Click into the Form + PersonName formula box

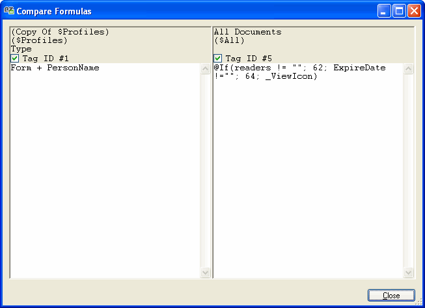[104, 163]
